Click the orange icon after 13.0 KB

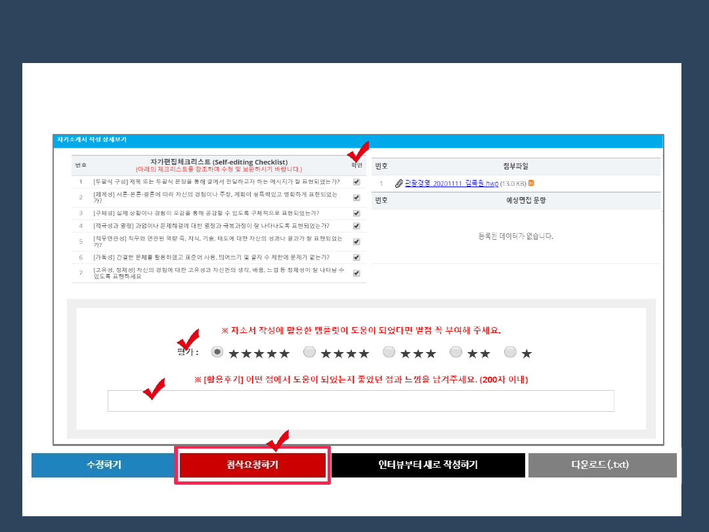click(531, 183)
